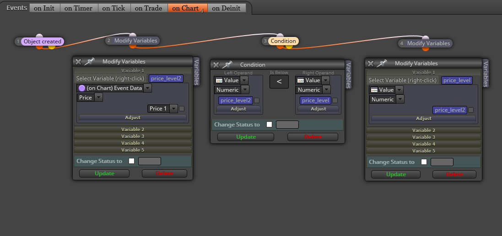Close the left Modify Variables panel
502x236 pixels.
coord(78,62)
